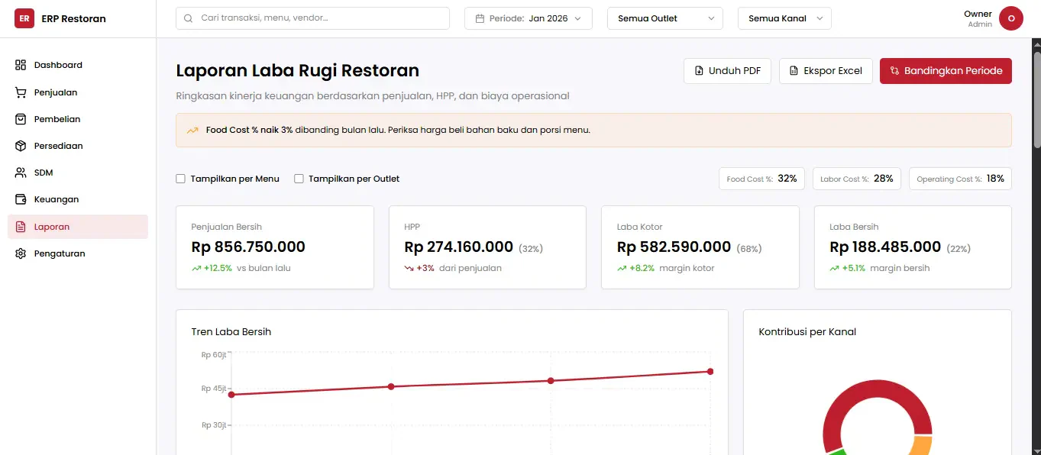
Task: Click the spreadsheet icon on Ekspor Excel
Action: point(794,71)
